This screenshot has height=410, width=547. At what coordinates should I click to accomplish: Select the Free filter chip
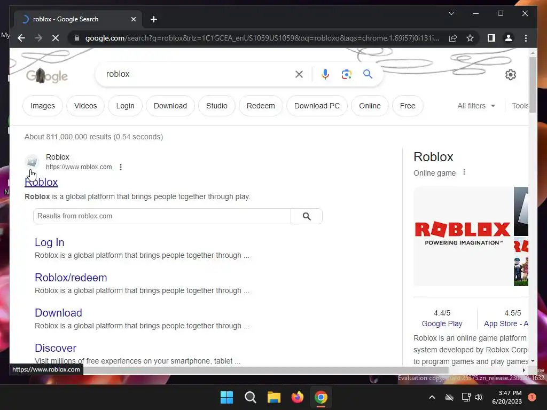click(408, 106)
